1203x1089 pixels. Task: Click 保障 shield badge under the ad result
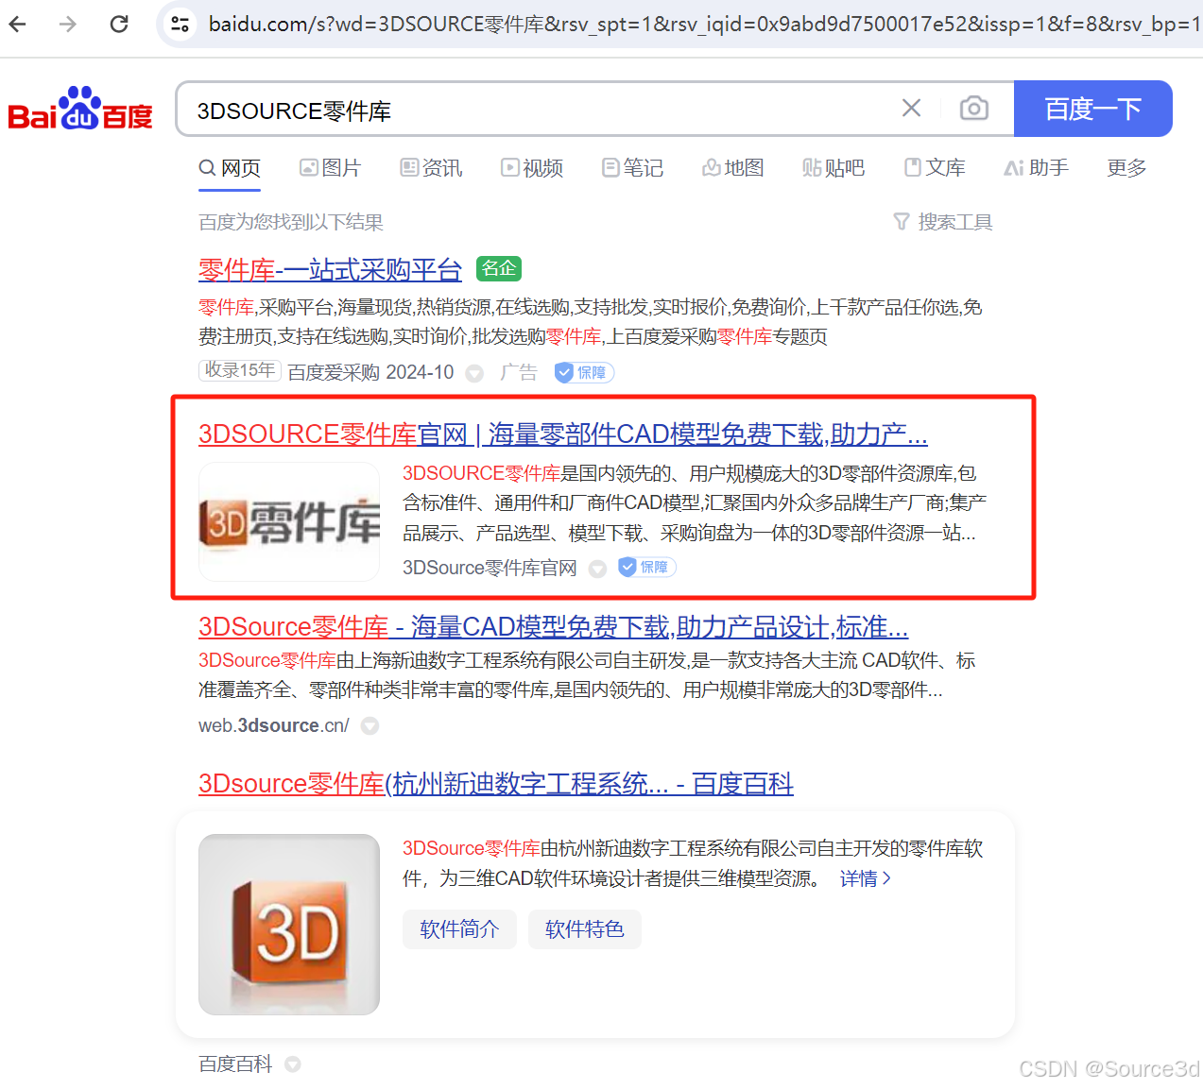584,372
